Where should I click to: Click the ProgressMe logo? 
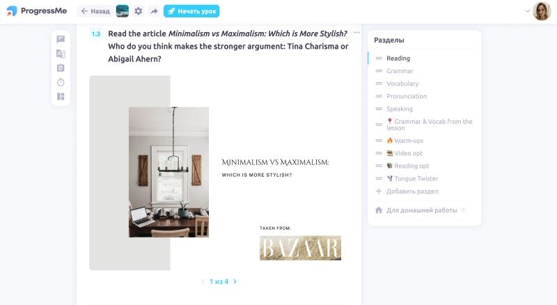click(37, 11)
